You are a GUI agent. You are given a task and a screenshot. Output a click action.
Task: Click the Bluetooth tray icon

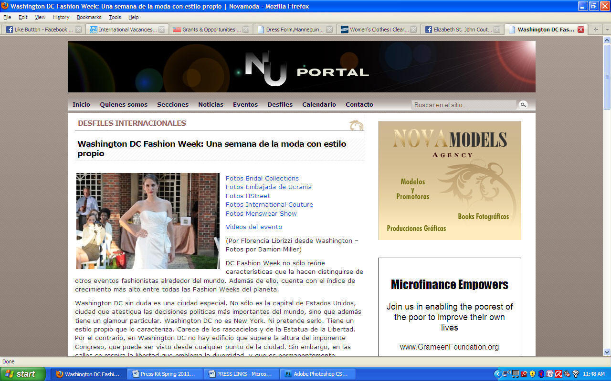click(541, 374)
